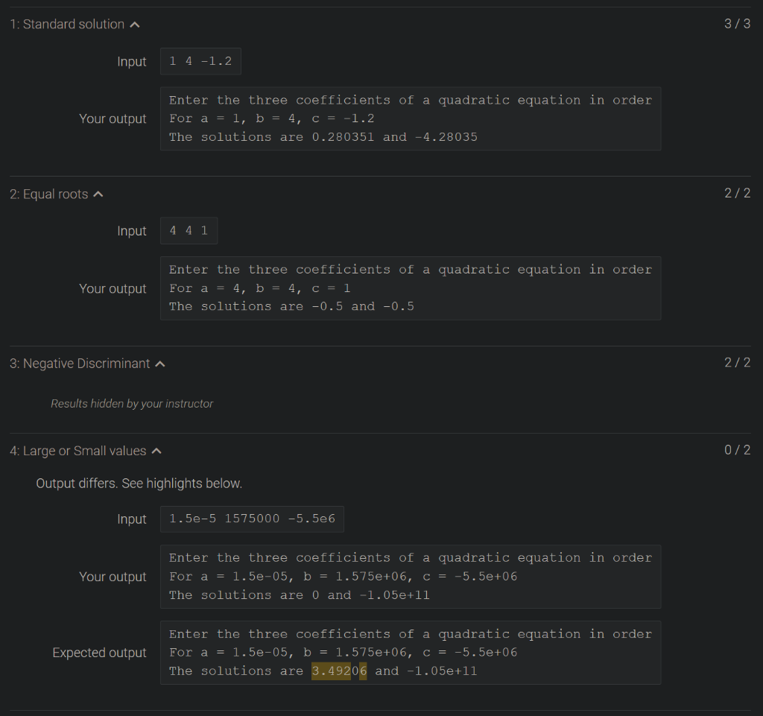
Task: Collapse the Large or Small values section
Action: (x=156, y=450)
